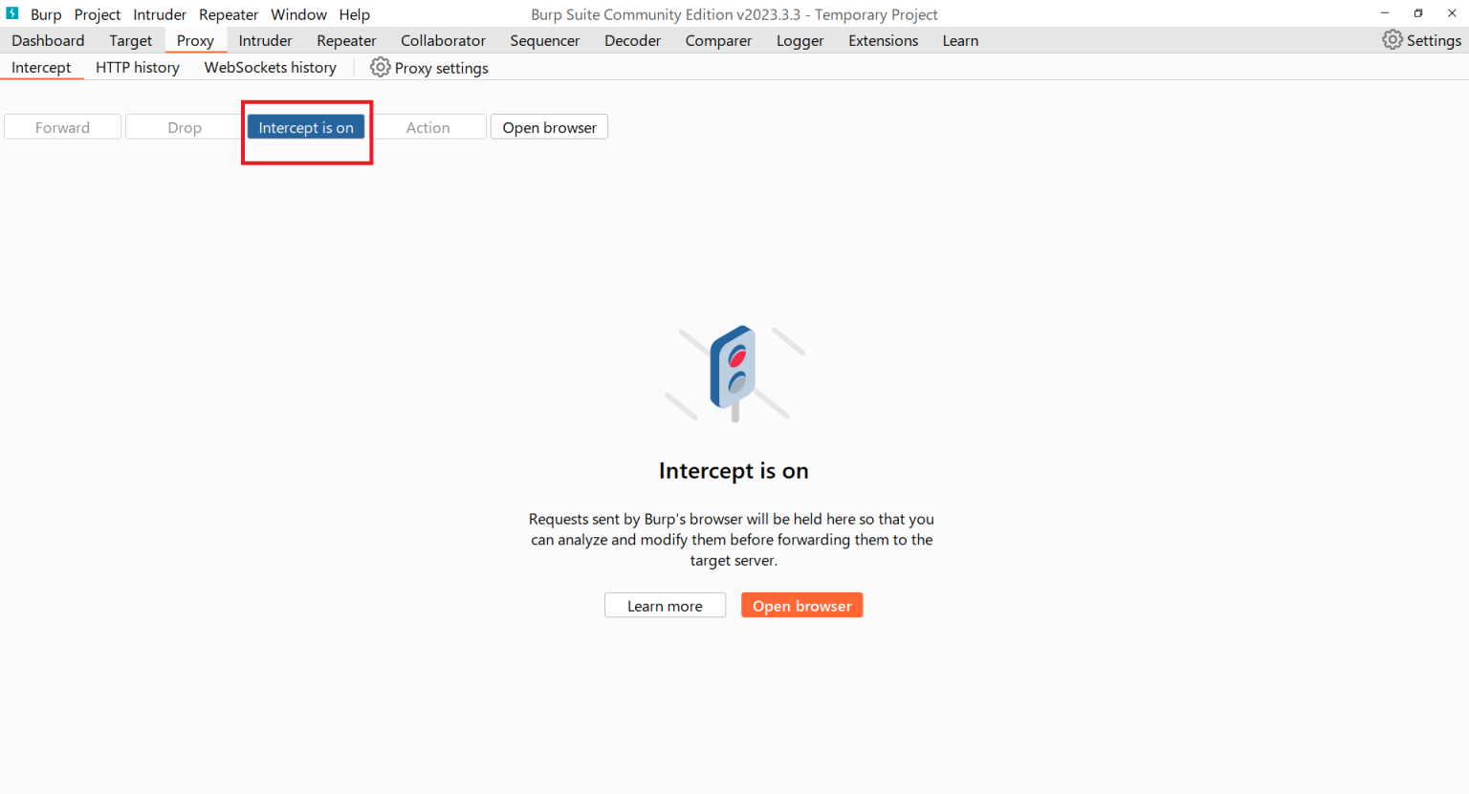Open the Burp menu

[46, 14]
